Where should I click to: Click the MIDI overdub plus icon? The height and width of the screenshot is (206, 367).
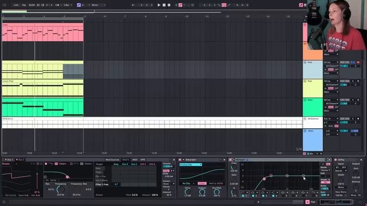176,5
